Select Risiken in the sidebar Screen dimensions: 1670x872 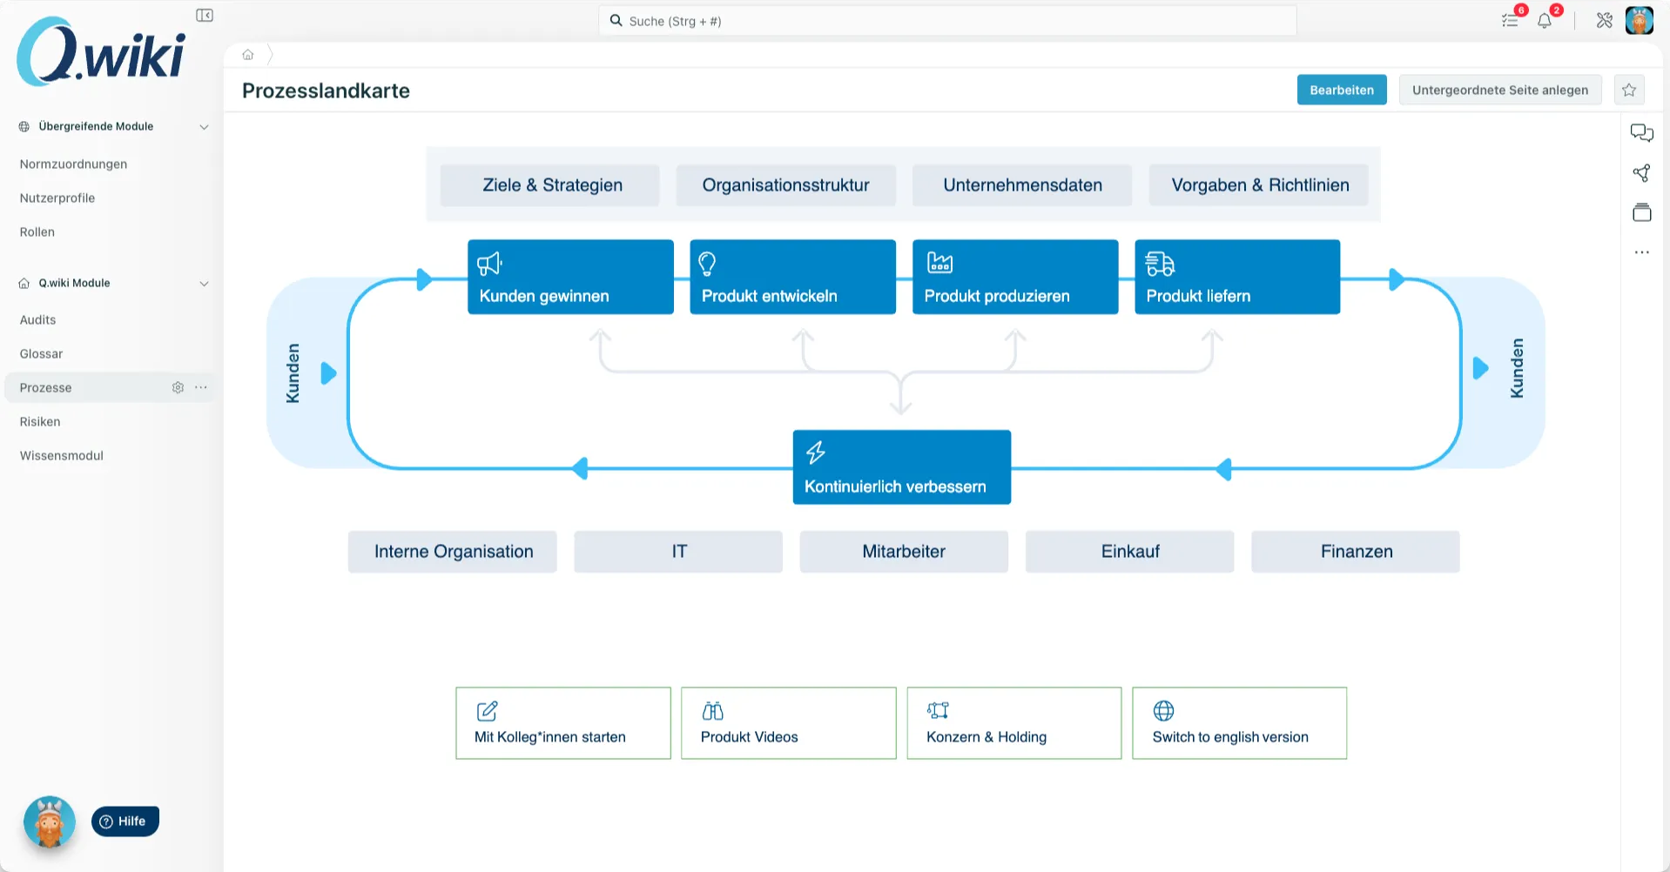pos(40,421)
